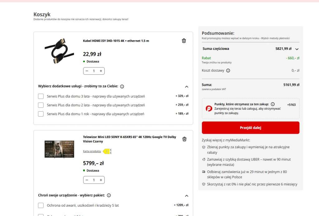This screenshot has height=216, width=319.
Task: Expand the Suma częściowa details chevron
Action: coord(297,49)
